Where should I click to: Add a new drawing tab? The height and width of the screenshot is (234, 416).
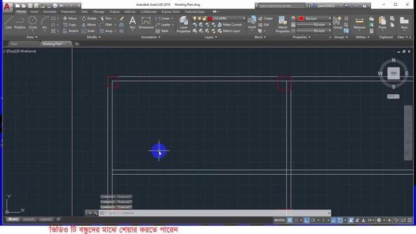(77, 44)
